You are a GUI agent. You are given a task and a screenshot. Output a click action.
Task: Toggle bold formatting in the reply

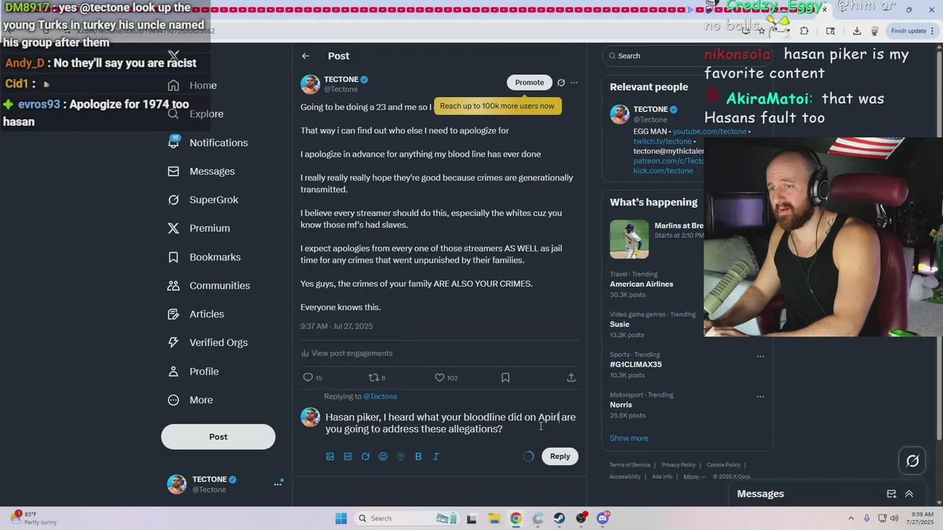click(x=418, y=456)
